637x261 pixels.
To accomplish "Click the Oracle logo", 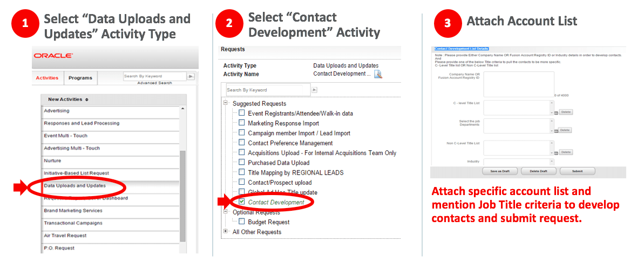I will click(53, 56).
